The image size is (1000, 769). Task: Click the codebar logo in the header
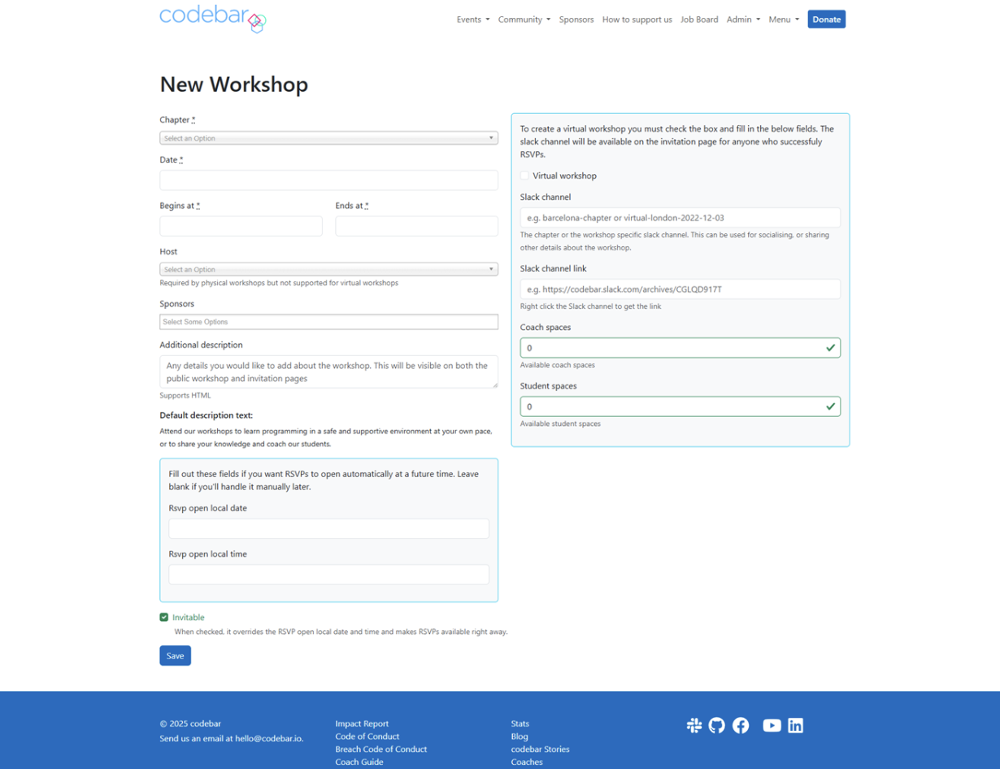[212, 20]
